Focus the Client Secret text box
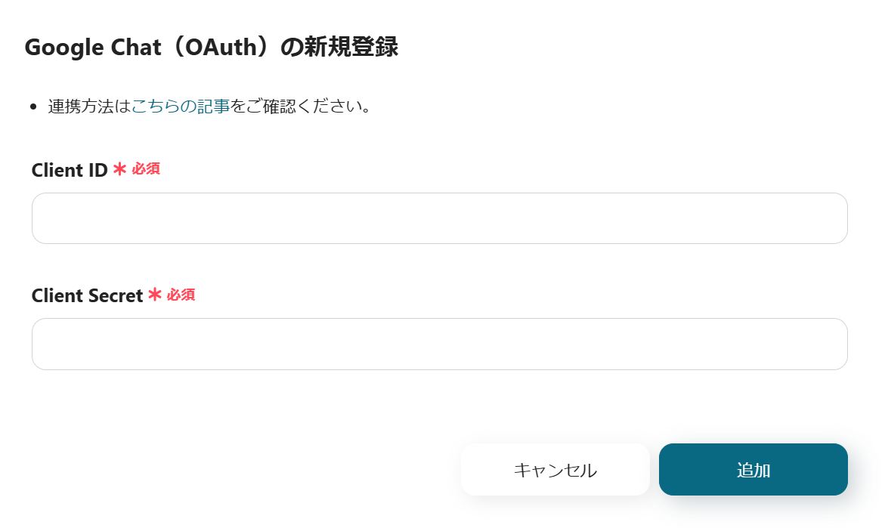 439,344
